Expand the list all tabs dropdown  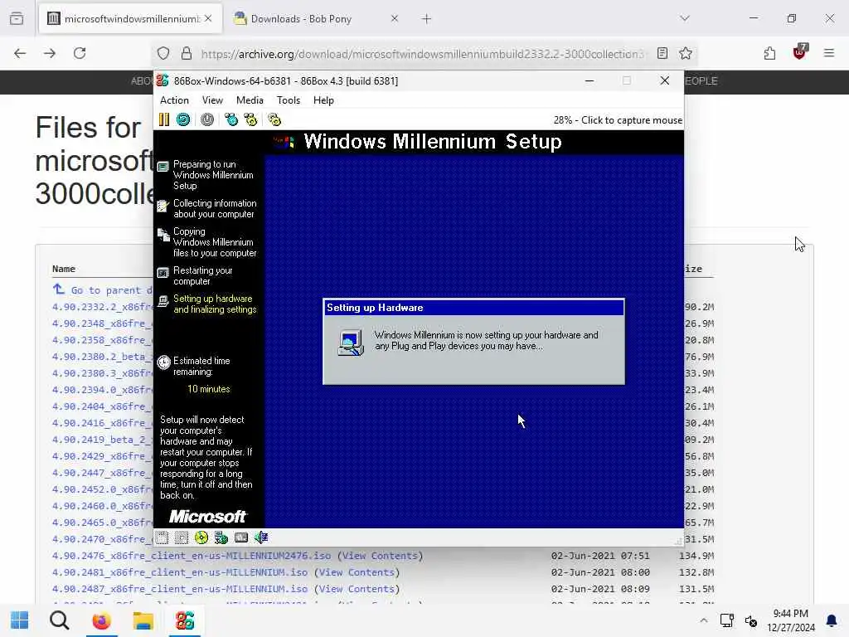[685, 19]
